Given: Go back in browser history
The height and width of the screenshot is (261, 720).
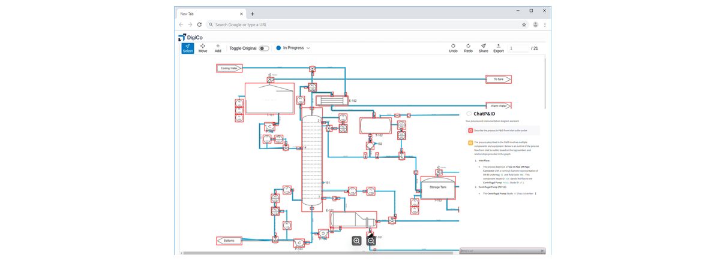Looking at the screenshot, I should 181,25.
